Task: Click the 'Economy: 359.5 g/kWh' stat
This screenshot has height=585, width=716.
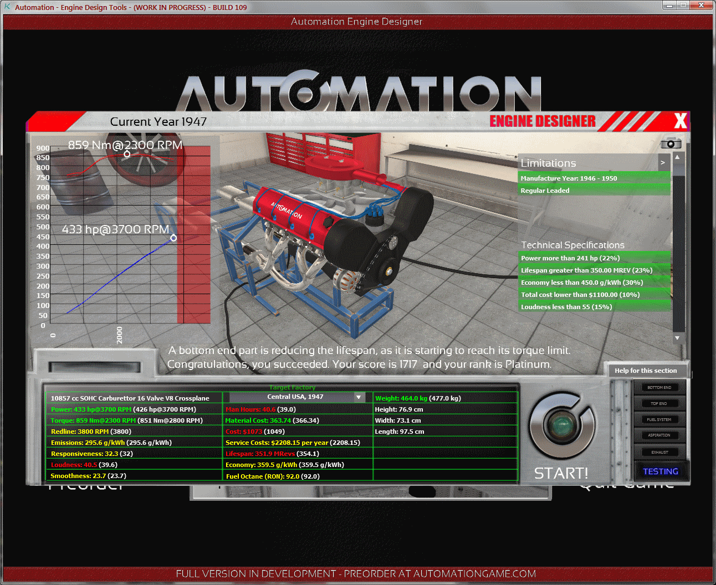Action: (x=298, y=464)
